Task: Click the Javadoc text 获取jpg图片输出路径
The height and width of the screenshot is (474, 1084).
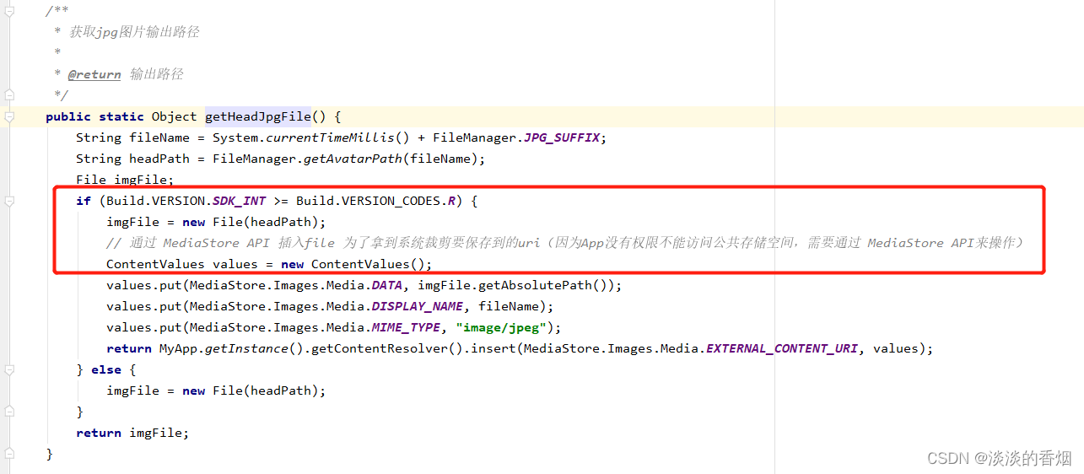Action: 134,32
